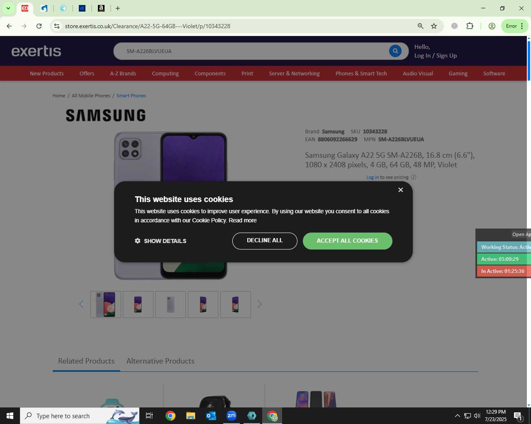
Task: View site information icon in address bar
Action: pyautogui.click(x=57, y=26)
